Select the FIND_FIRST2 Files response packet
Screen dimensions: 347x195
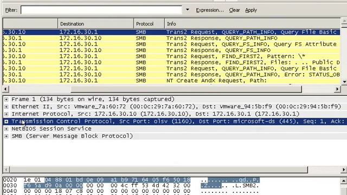click(x=171, y=62)
